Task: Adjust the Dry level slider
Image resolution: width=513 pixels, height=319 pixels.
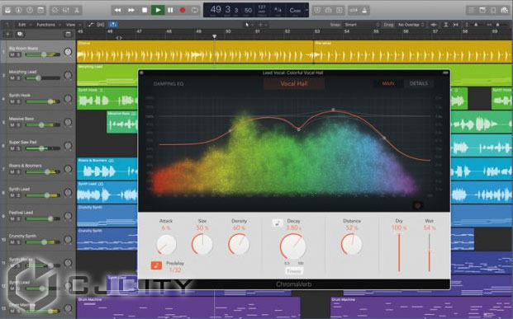Action: (399, 252)
